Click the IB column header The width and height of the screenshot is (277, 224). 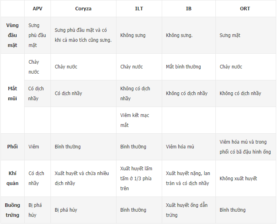pyautogui.click(x=188, y=9)
